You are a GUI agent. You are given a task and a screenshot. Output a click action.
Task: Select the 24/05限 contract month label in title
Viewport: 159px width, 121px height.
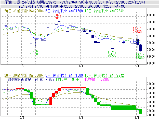28,2
